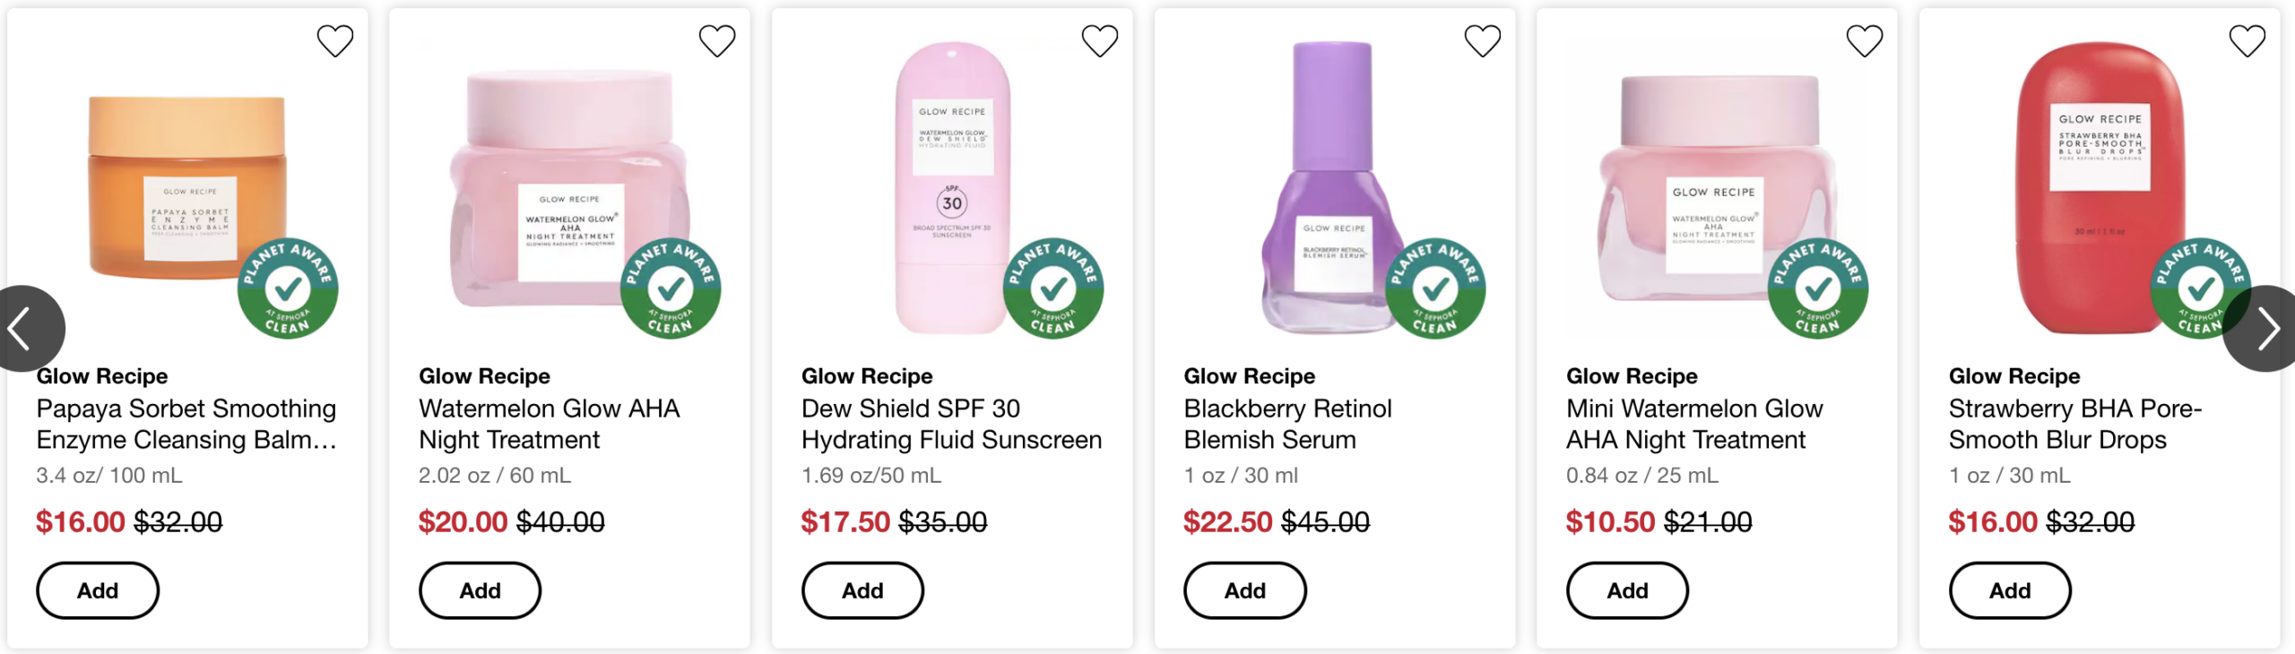This screenshot has height=654, width=2295.
Task: Toggle heart on Watermelon Glow AHA Night Treatment
Action: click(x=717, y=41)
